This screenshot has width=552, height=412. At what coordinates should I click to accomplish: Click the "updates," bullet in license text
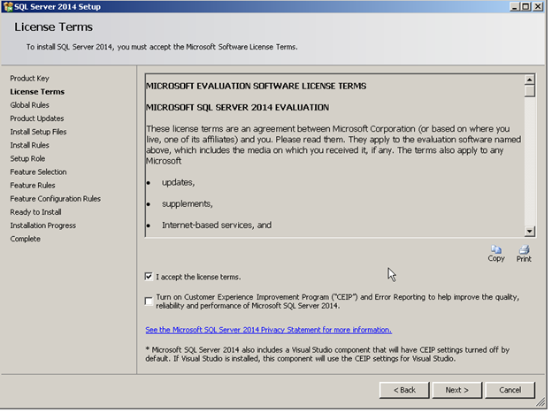click(180, 184)
